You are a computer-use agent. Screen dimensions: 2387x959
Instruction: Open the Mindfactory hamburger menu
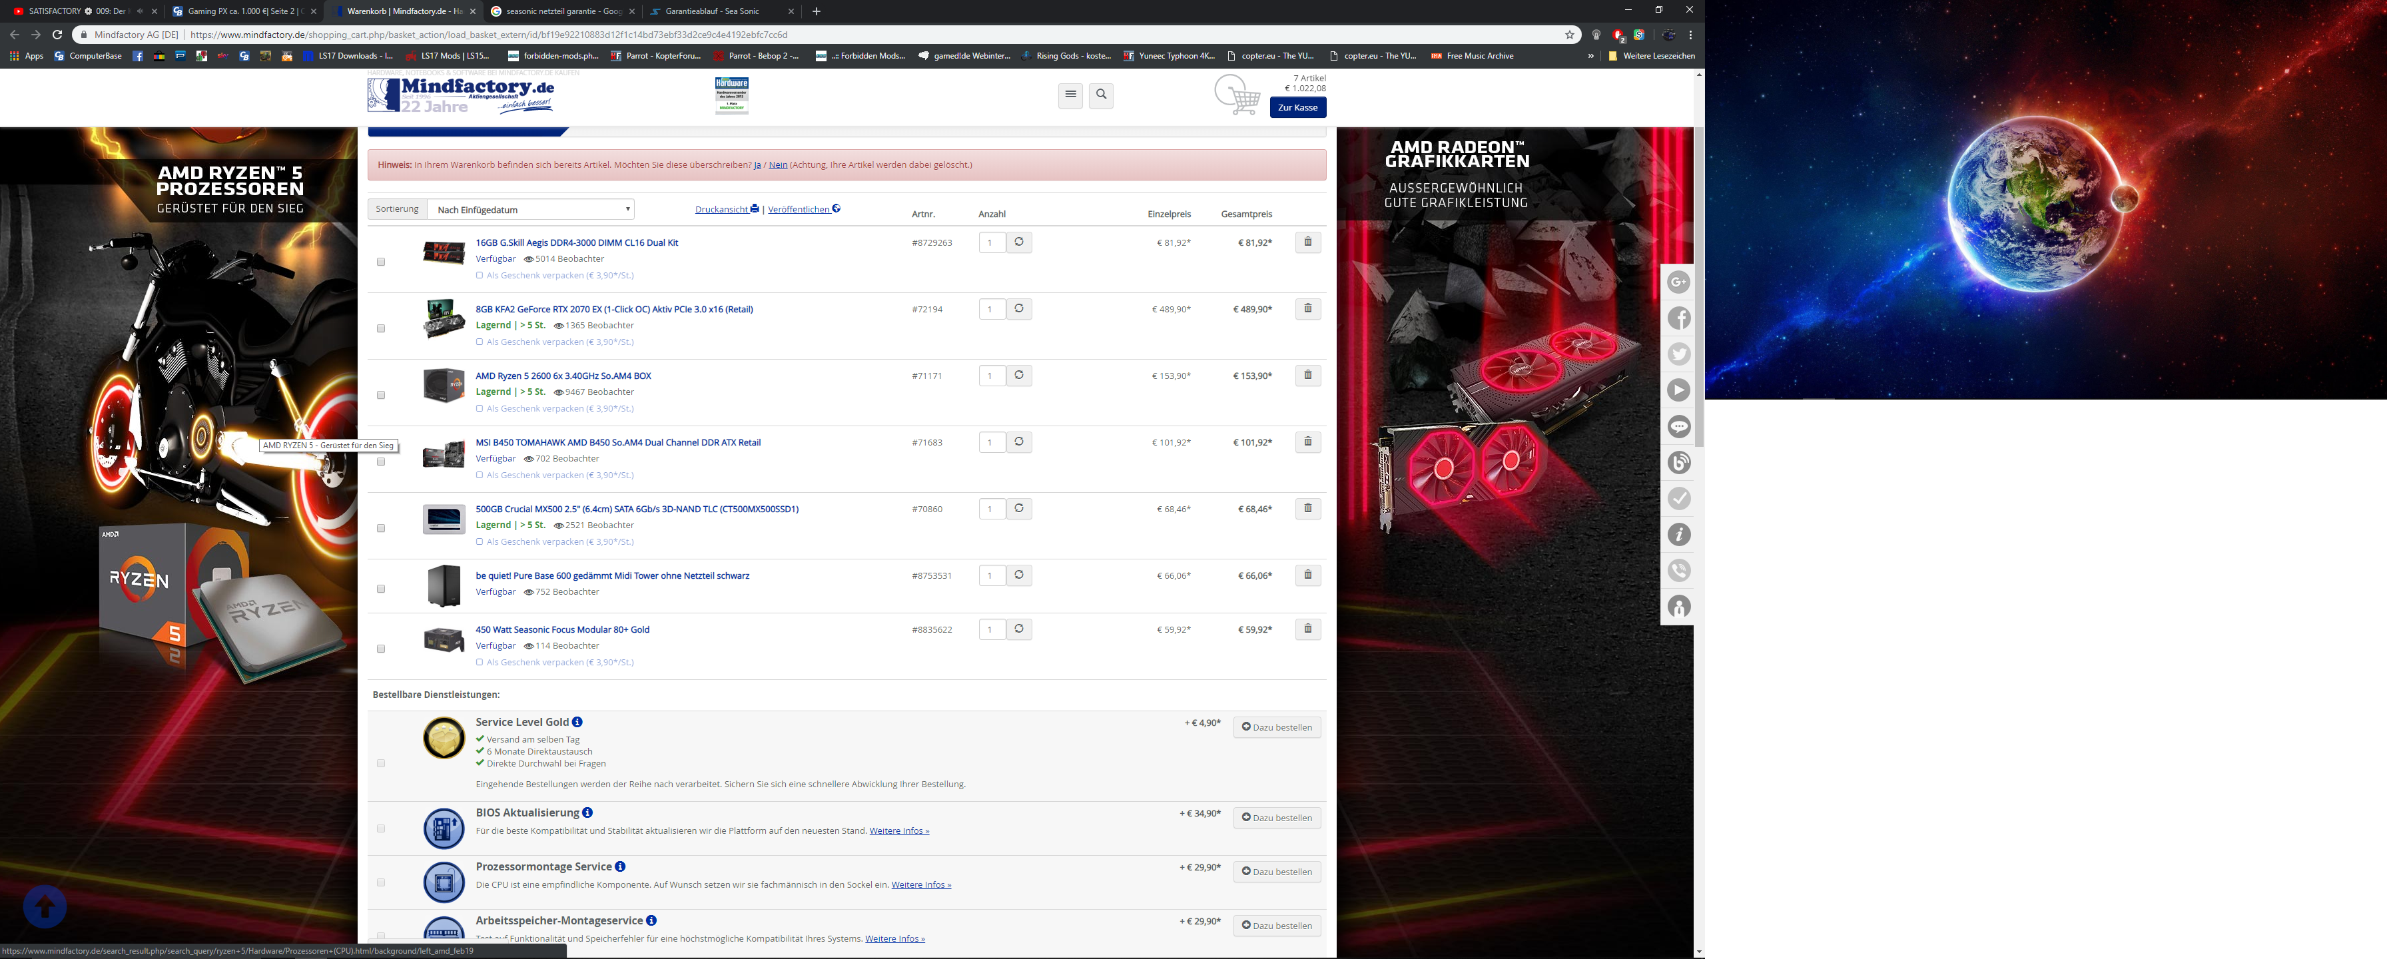click(x=1070, y=95)
